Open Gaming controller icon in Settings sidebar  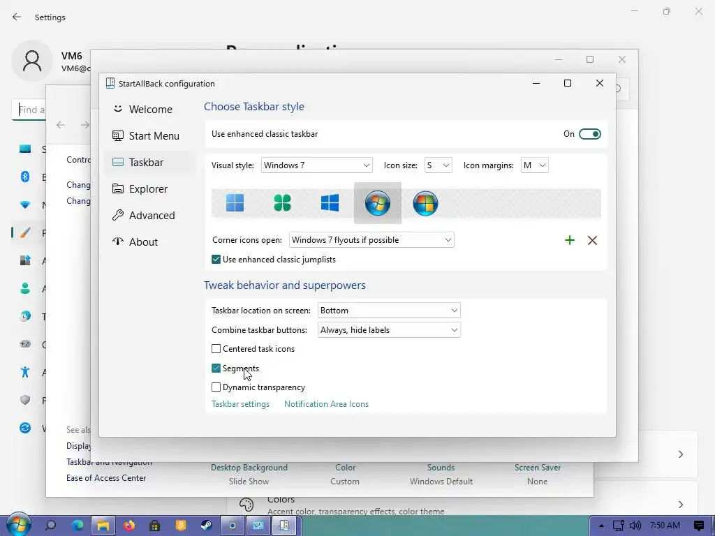(25, 344)
